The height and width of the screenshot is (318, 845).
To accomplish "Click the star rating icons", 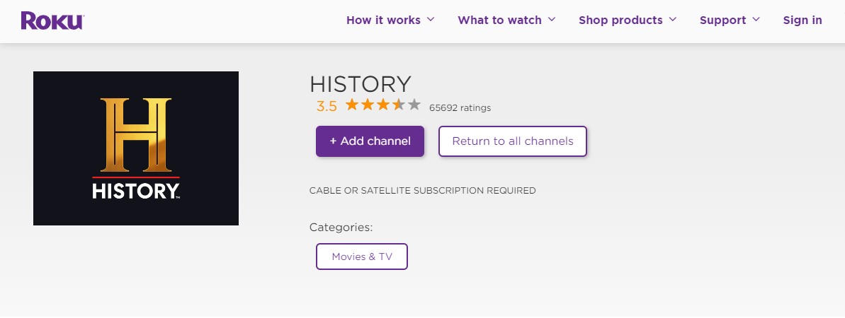I will pos(382,105).
